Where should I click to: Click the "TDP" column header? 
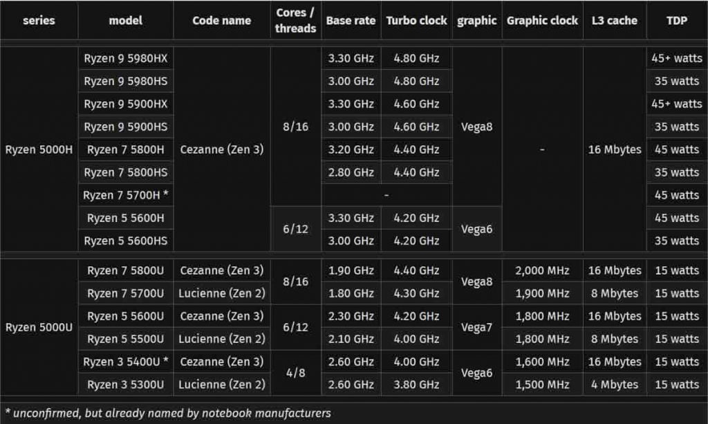coord(677,21)
